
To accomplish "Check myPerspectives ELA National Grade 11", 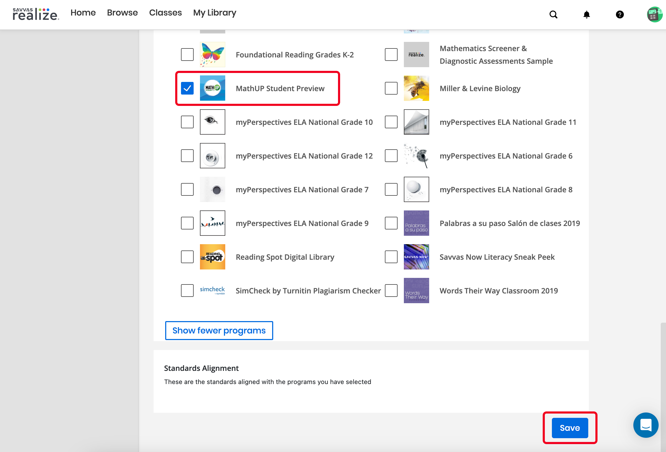I will coord(391,122).
